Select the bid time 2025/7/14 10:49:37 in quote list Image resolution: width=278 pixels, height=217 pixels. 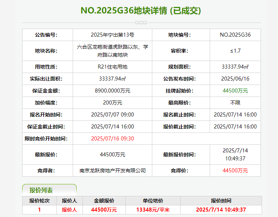[221, 210]
